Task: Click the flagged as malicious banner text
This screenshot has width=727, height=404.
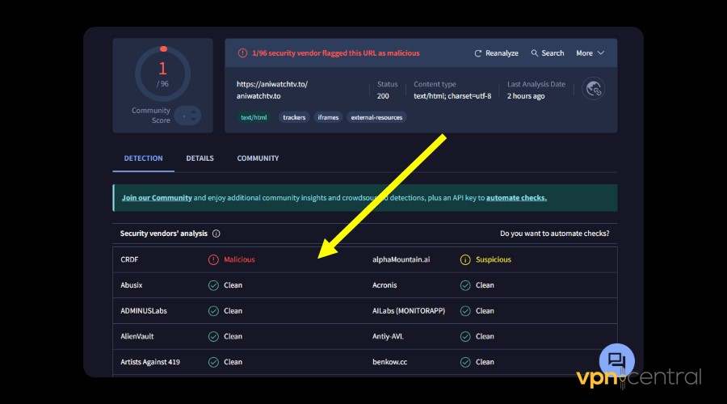Action: [x=336, y=53]
